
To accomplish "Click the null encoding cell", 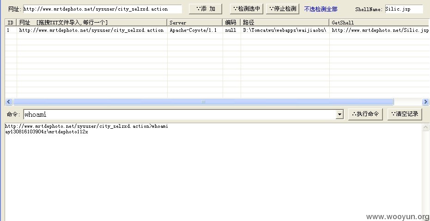I will click(231, 30).
